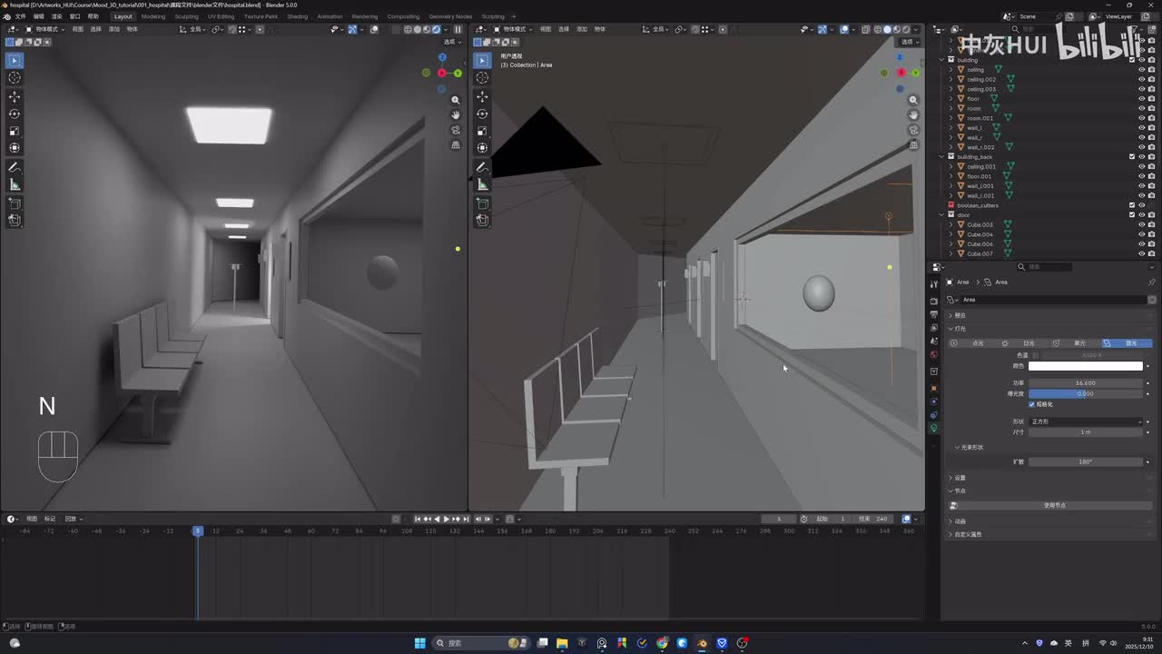Switch to the Shading workspace tab
The image size is (1162, 654).
[297, 16]
